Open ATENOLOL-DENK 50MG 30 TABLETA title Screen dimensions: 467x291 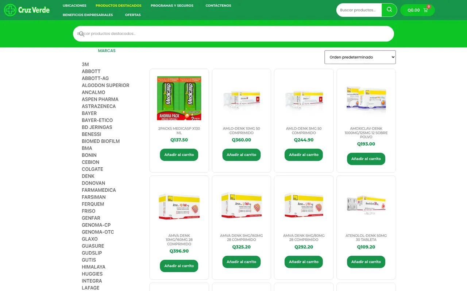point(366,238)
